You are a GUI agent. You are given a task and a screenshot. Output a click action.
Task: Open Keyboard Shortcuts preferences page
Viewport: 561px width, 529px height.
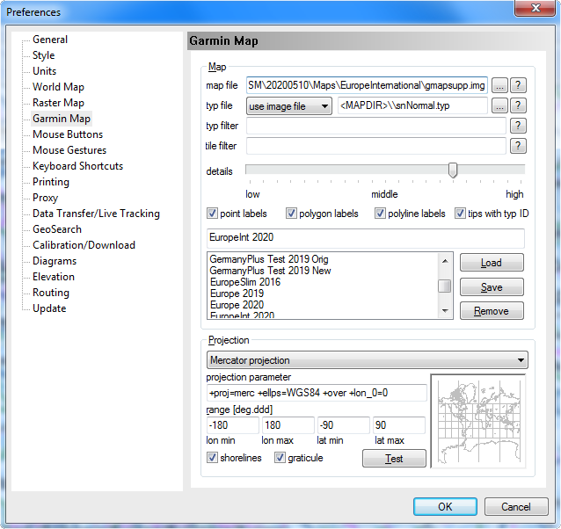point(77,166)
